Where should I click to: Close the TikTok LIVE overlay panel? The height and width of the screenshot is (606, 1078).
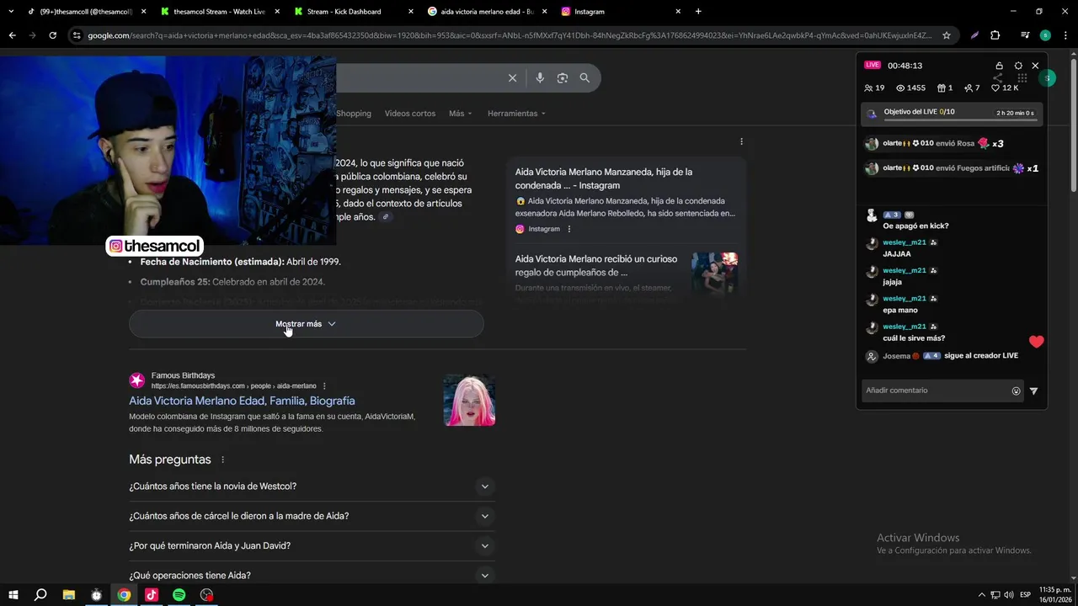1035,66
